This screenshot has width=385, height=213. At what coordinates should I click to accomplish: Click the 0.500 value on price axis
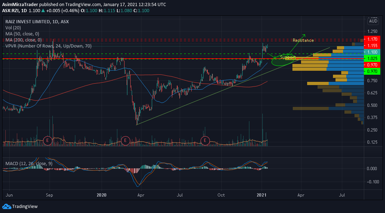(x=372, y=105)
